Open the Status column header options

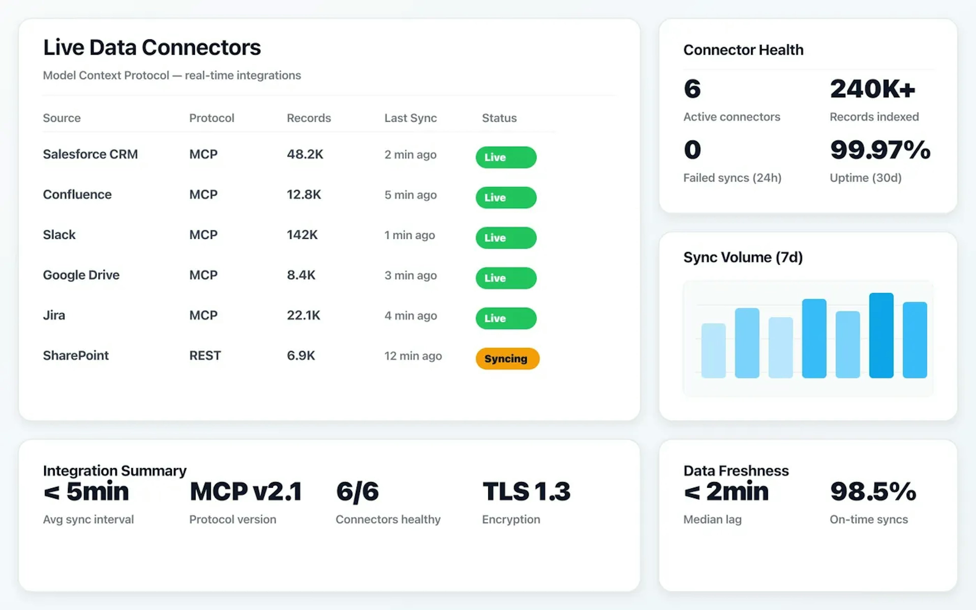click(499, 118)
